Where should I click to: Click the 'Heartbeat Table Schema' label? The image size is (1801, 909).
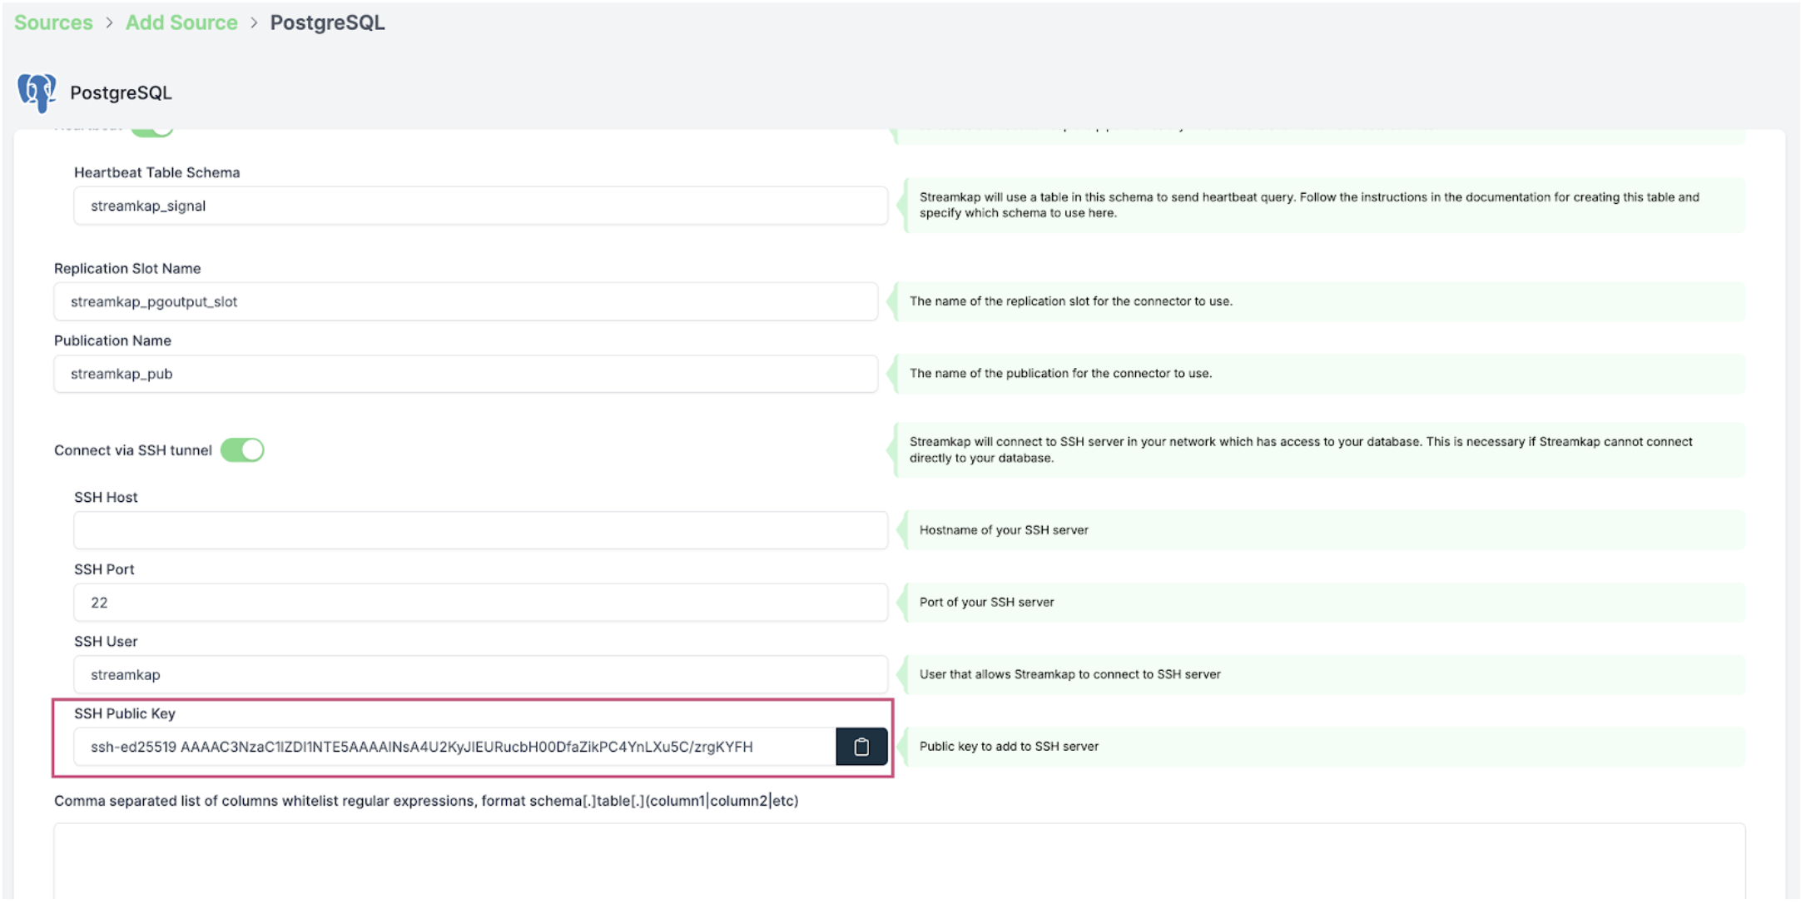156,172
